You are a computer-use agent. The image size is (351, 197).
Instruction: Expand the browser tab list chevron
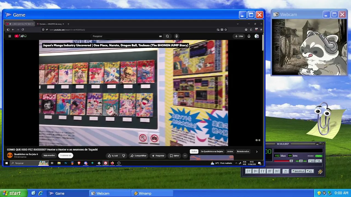click(x=237, y=24)
